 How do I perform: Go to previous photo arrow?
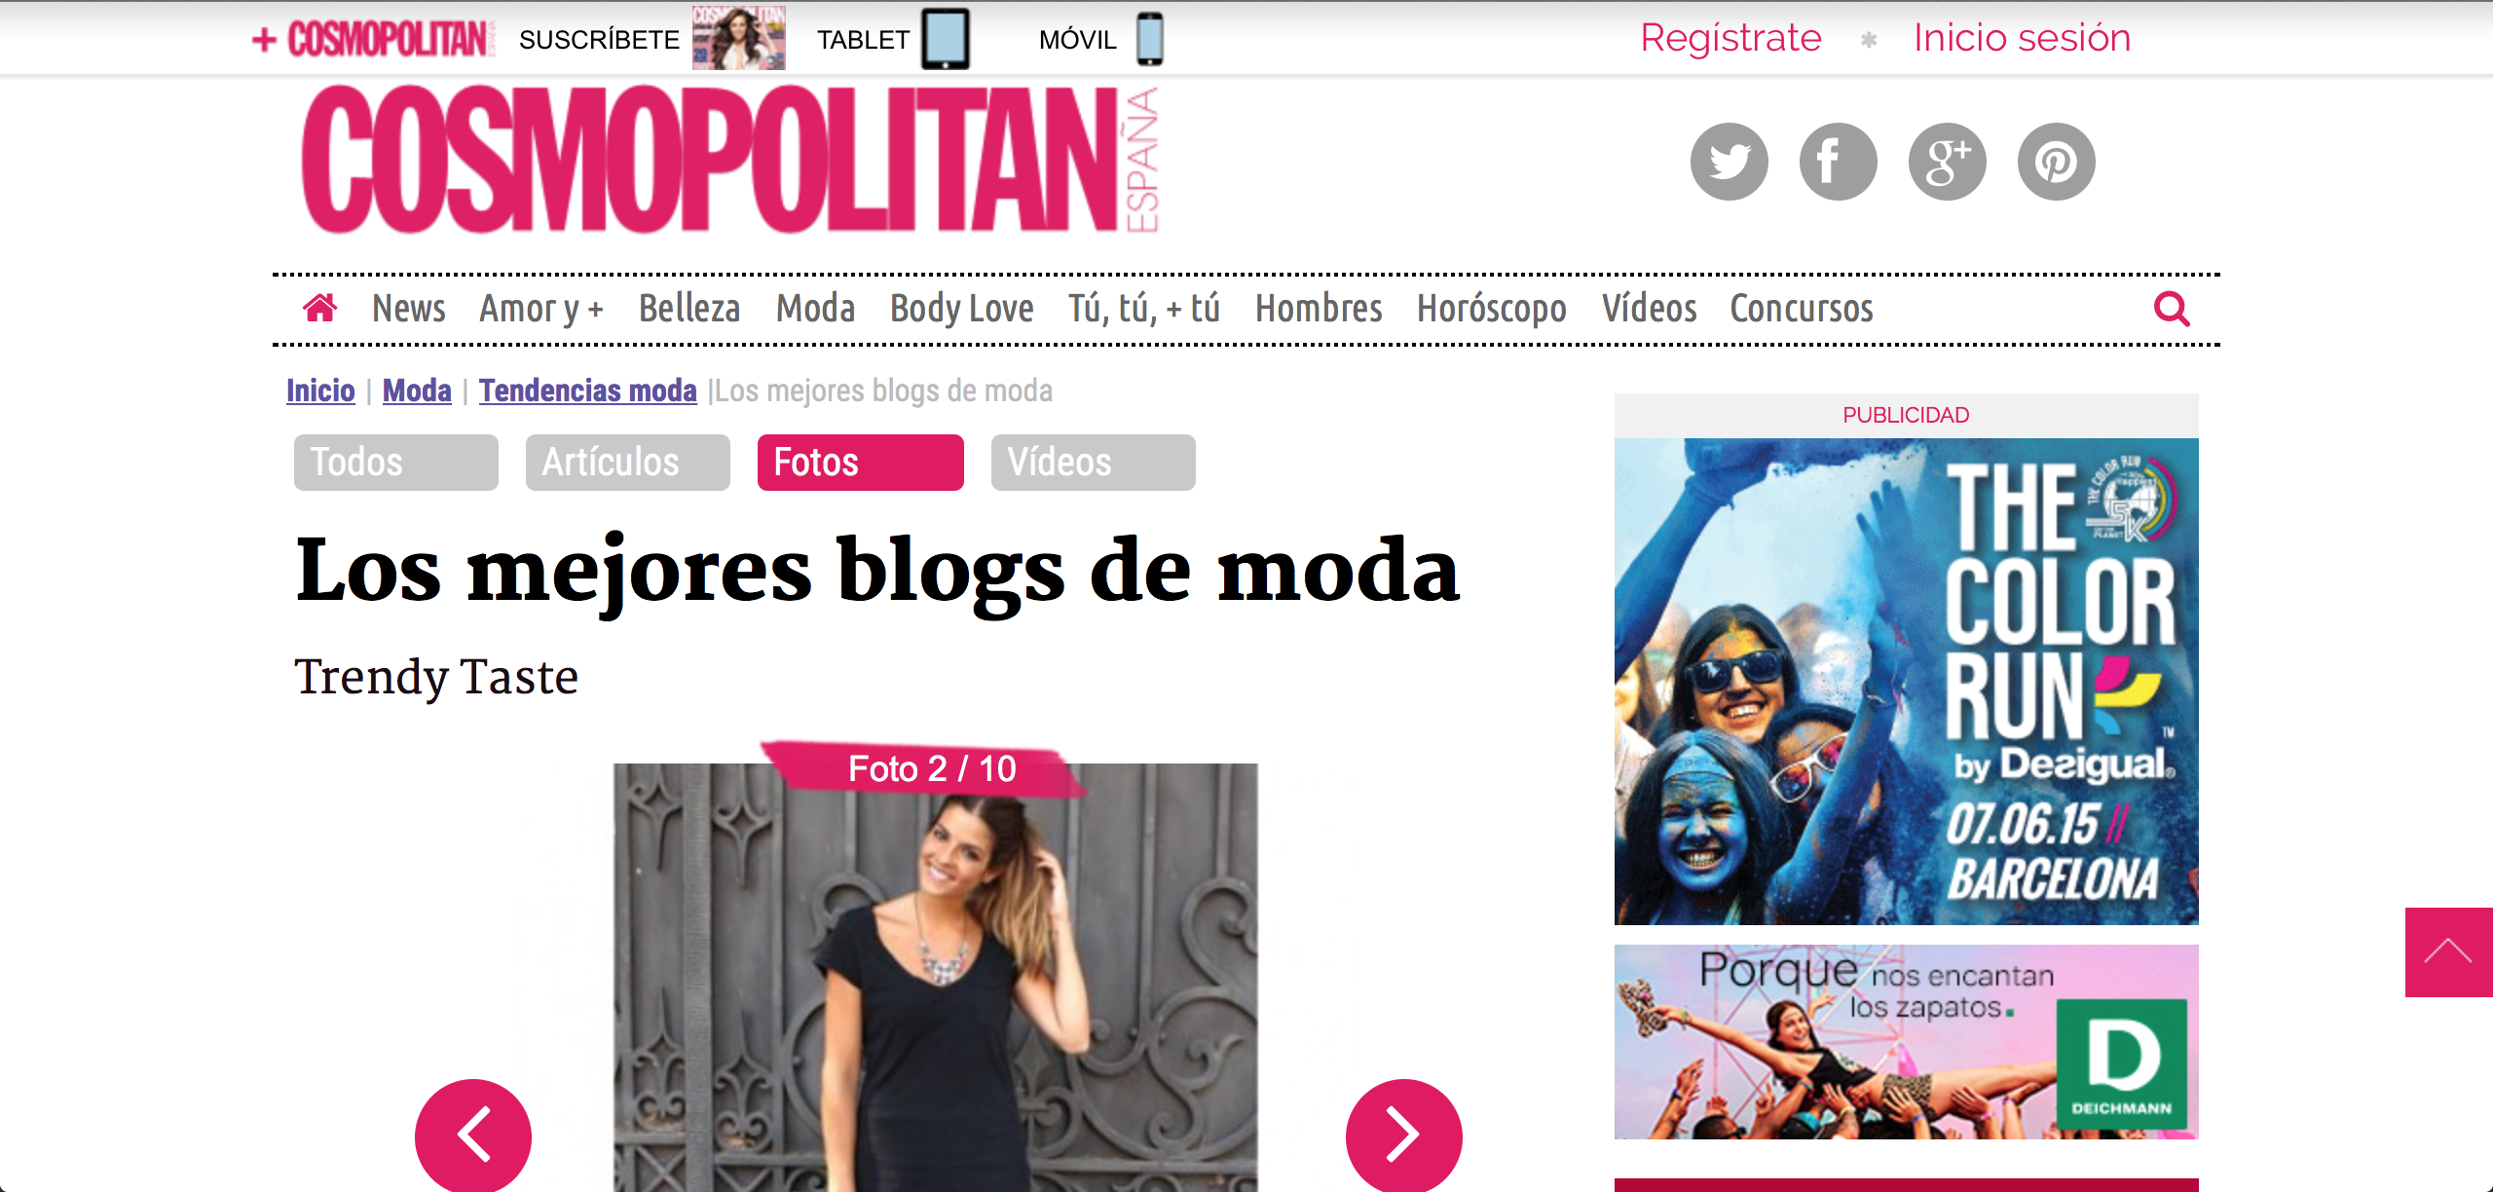click(473, 1135)
